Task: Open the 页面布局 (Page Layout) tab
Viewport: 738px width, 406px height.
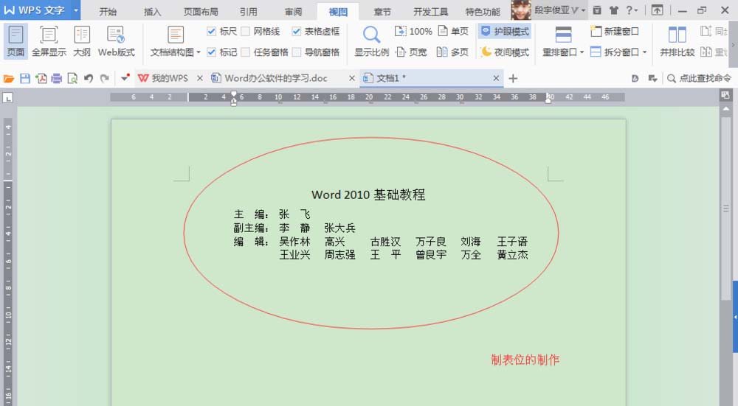Action: pos(201,12)
